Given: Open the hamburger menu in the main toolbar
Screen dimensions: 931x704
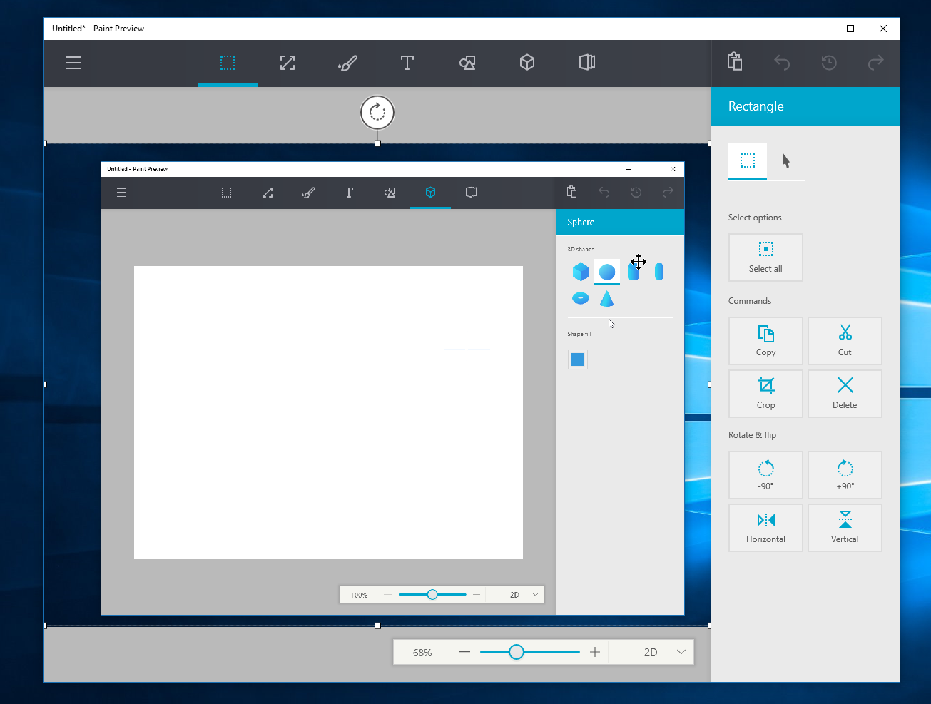Looking at the screenshot, I should [73, 63].
